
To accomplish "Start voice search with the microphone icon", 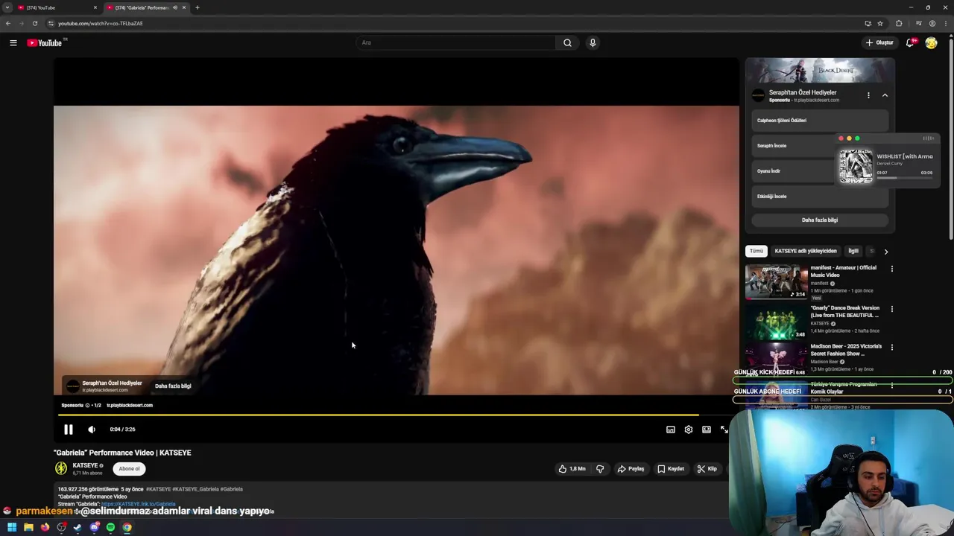I will [x=593, y=42].
